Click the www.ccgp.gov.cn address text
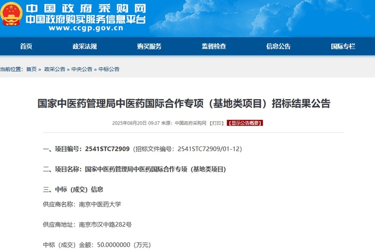 [x=85, y=28]
